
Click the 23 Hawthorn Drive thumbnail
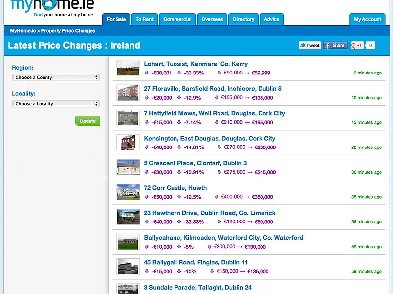(128, 217)
